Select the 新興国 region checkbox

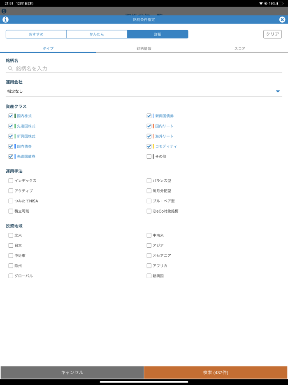tap(149, 276)
